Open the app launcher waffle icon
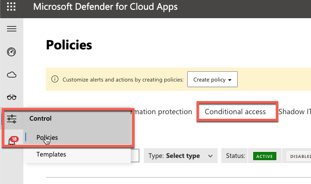Viewport: 311px width, 184px height. pyautogui.click(x=11, y=7)
